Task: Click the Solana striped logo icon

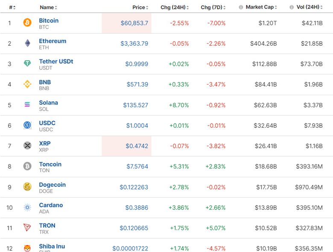Action: [x=27, y=104]
